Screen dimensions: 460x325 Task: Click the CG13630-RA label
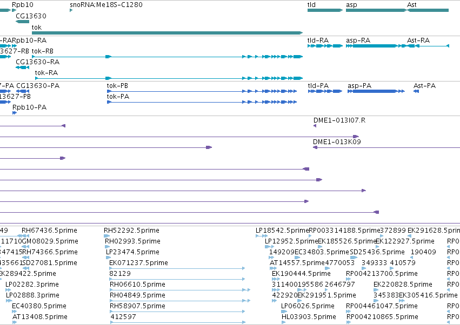tap(37, 62)
